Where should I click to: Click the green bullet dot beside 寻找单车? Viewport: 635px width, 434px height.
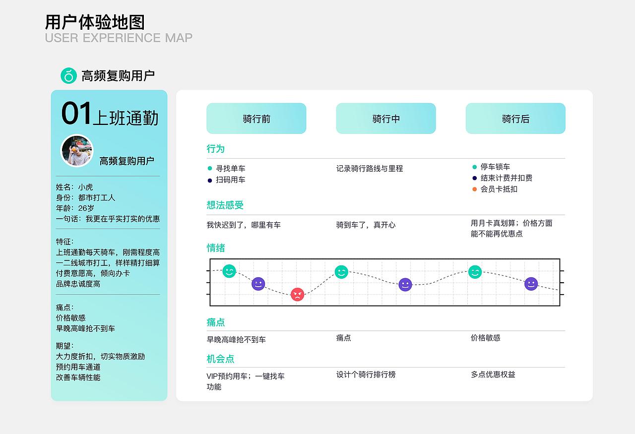(x=209, y=169)
